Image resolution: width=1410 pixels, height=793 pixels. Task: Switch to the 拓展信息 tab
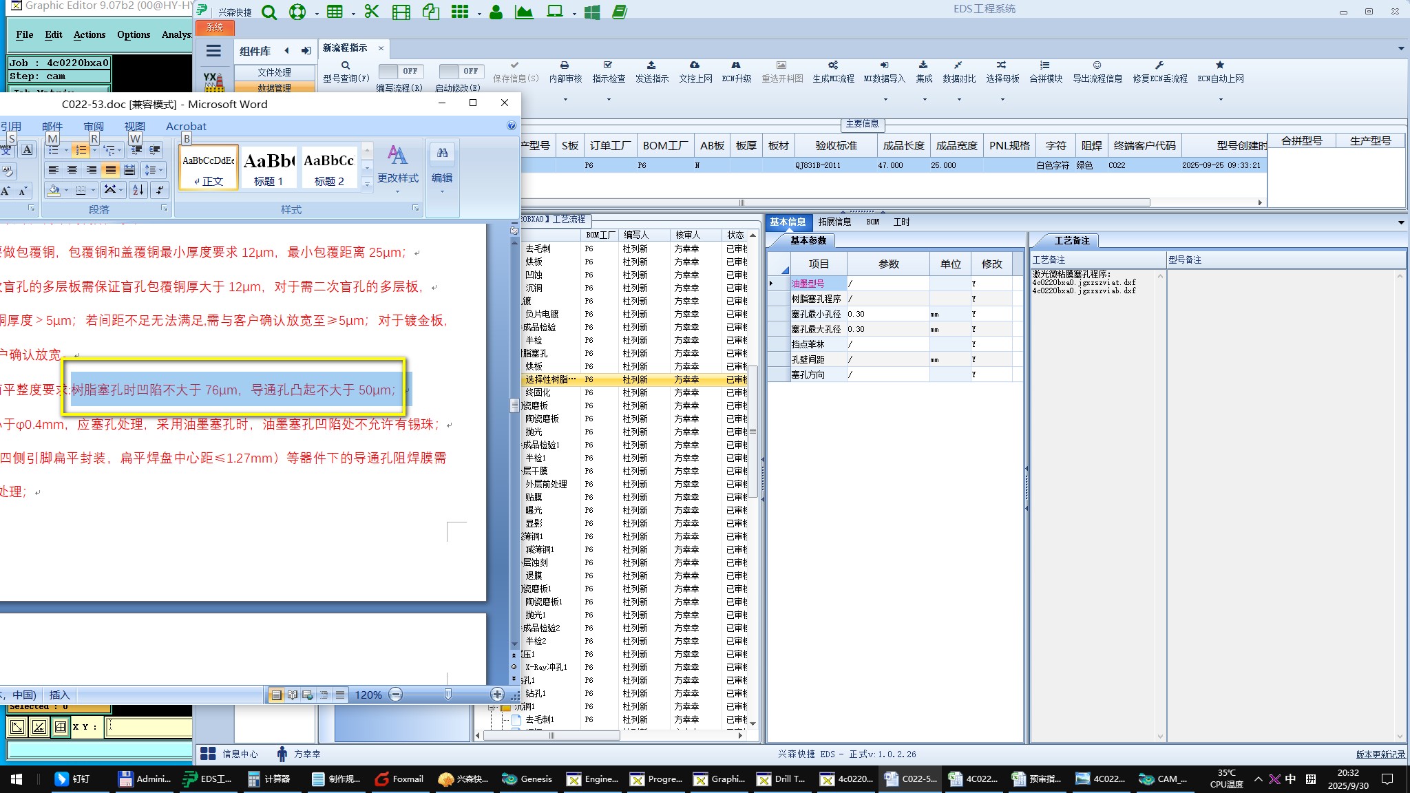(x=834, y=222)
